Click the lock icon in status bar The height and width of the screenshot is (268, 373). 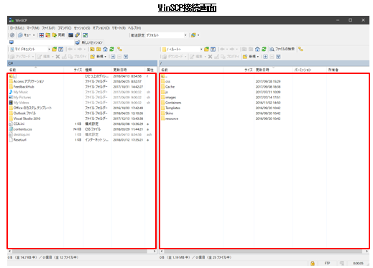click(x=313, y=263)
